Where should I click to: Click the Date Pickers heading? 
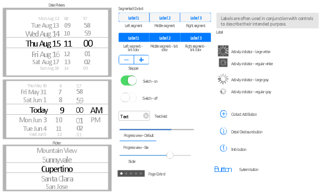tap(57, 5)
